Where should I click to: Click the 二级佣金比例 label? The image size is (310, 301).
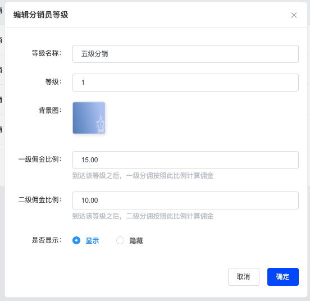[x=40, y=199]
